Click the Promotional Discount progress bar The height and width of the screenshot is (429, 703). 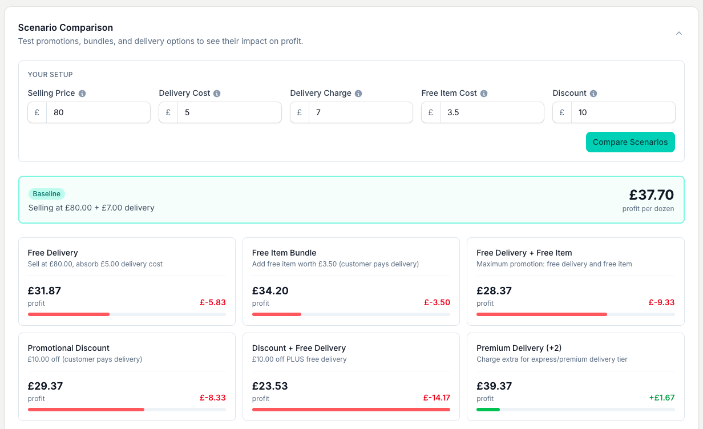pyautogui.click(x=127, y=410)
